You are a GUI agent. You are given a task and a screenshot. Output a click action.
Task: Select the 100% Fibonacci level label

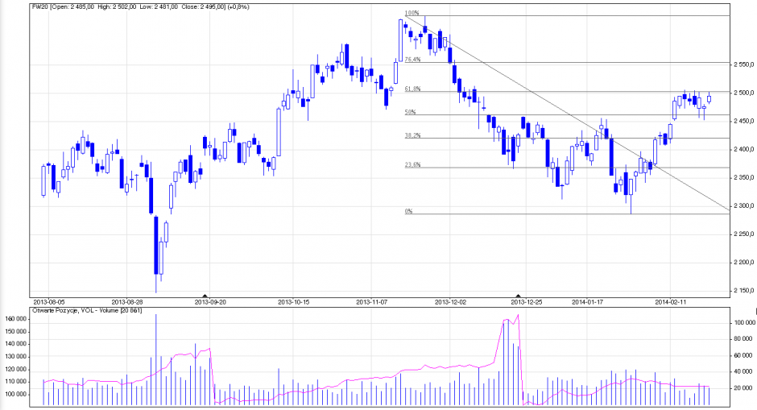point(412,14)
